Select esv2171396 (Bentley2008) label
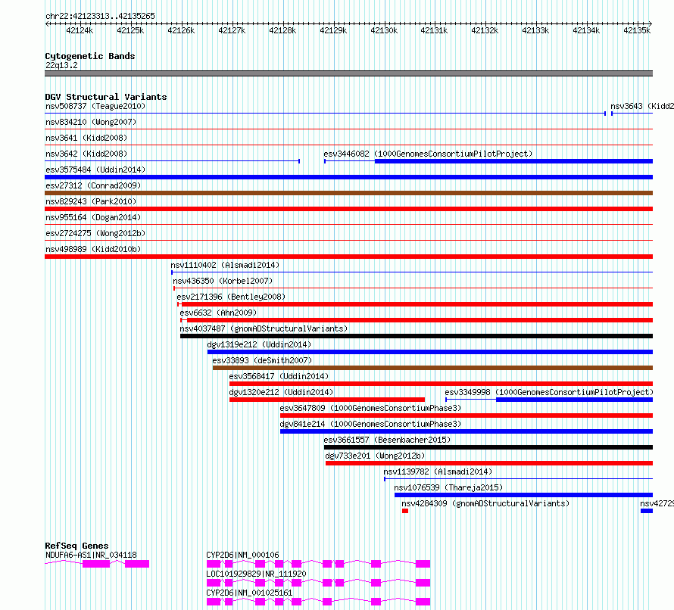The width and height of the screenshot is (674, 610). tap(231, 297)
